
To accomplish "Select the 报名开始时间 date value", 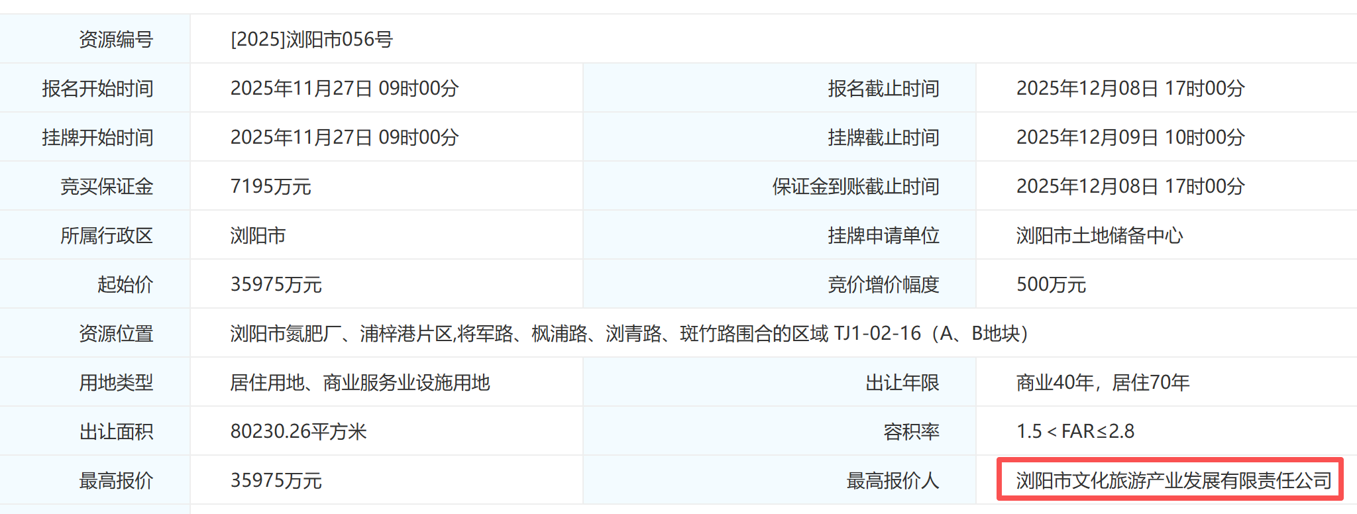I will pos(344,89).
